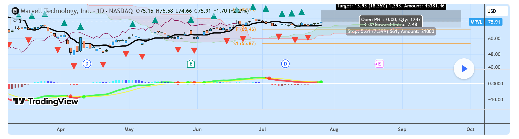
Task: Click the +1.70 (+2.29%) change value
Action: 231,11
